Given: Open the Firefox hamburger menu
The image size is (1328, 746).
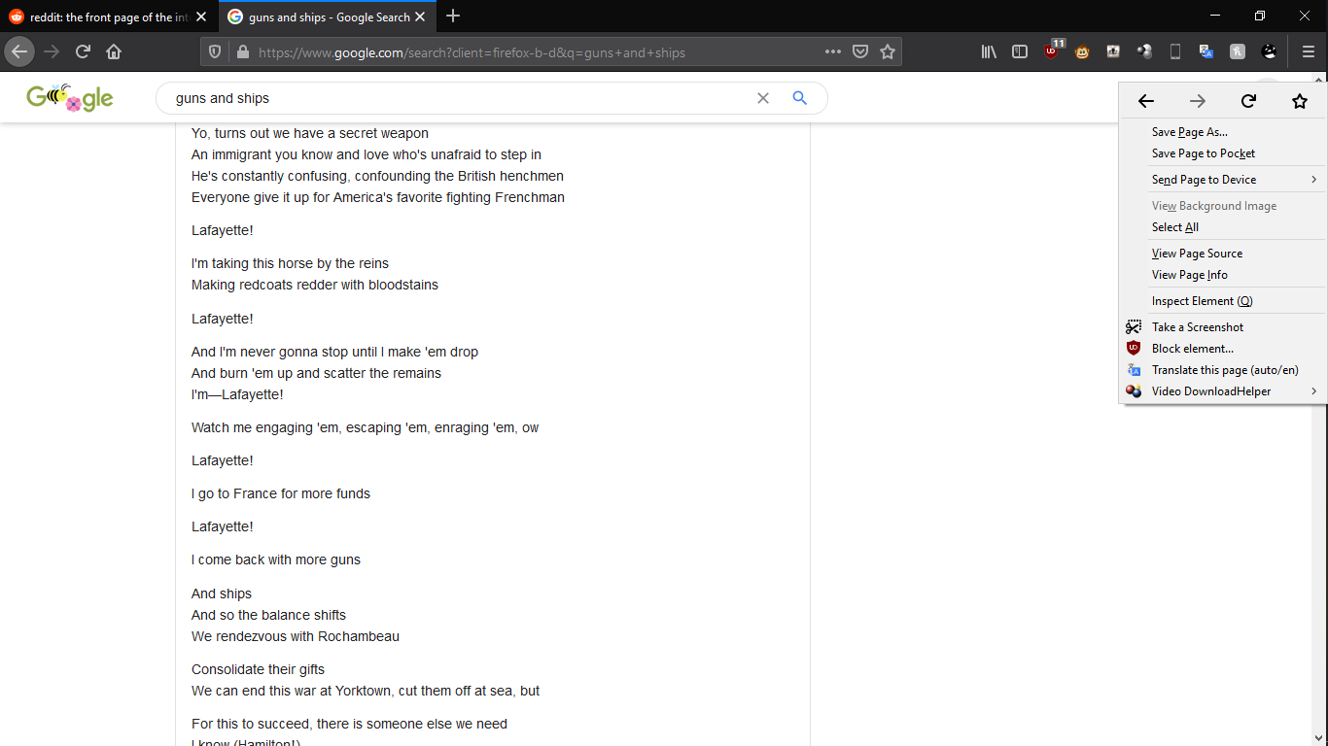Looking at the screenshot, I should coord(1309,52).
